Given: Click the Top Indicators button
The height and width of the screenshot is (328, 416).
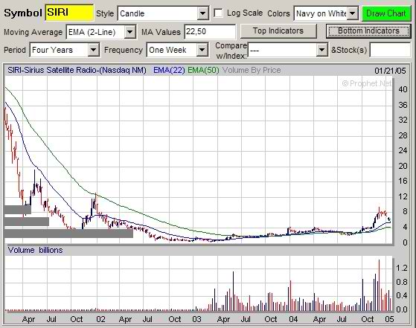Looking at the screenshot, I should click(278, 30).
